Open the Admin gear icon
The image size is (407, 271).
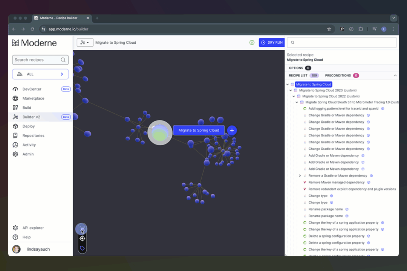15,154
